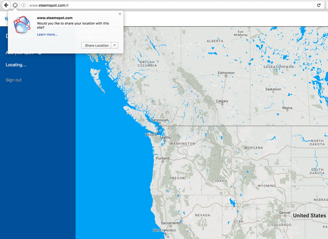This screenshot has height=239, width=328.
Task: Click the SOUTH DAKOTA state label
Action: 317,171
